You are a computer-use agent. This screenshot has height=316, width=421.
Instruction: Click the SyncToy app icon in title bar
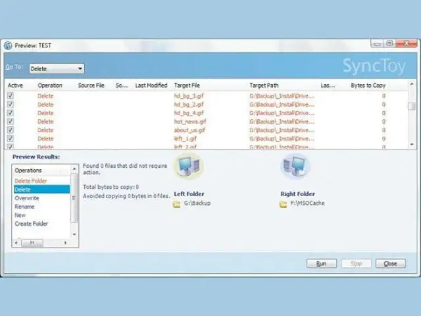click(8, 45)
